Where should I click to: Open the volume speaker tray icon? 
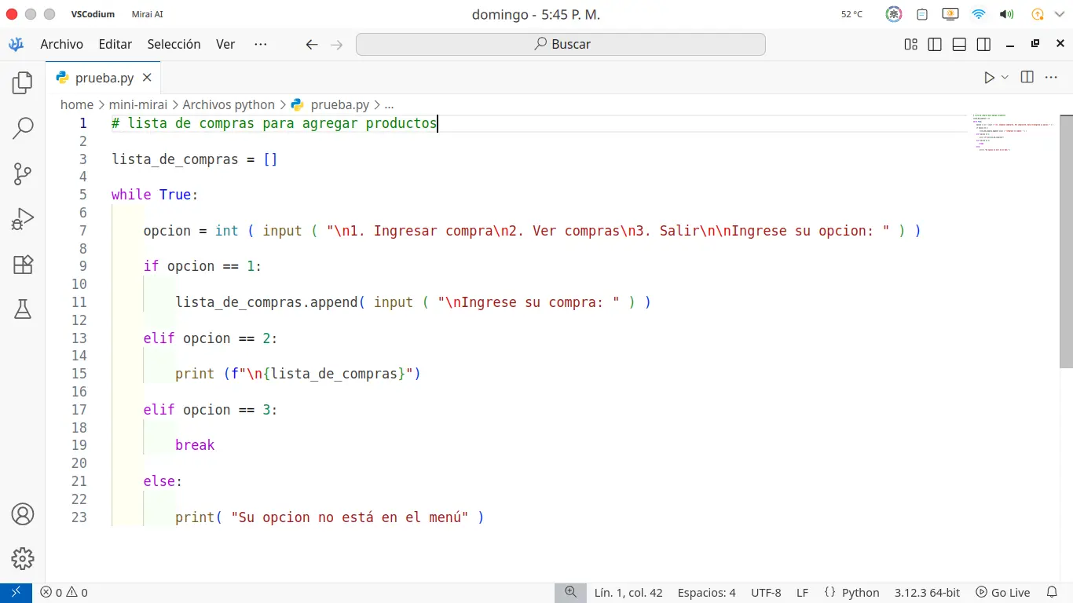[1007, 14]
